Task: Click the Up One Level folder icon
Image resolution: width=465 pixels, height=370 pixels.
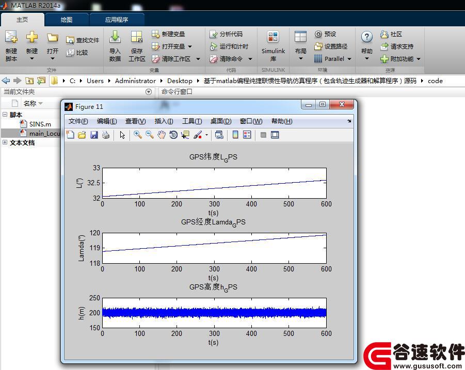Action: (29, 81)
